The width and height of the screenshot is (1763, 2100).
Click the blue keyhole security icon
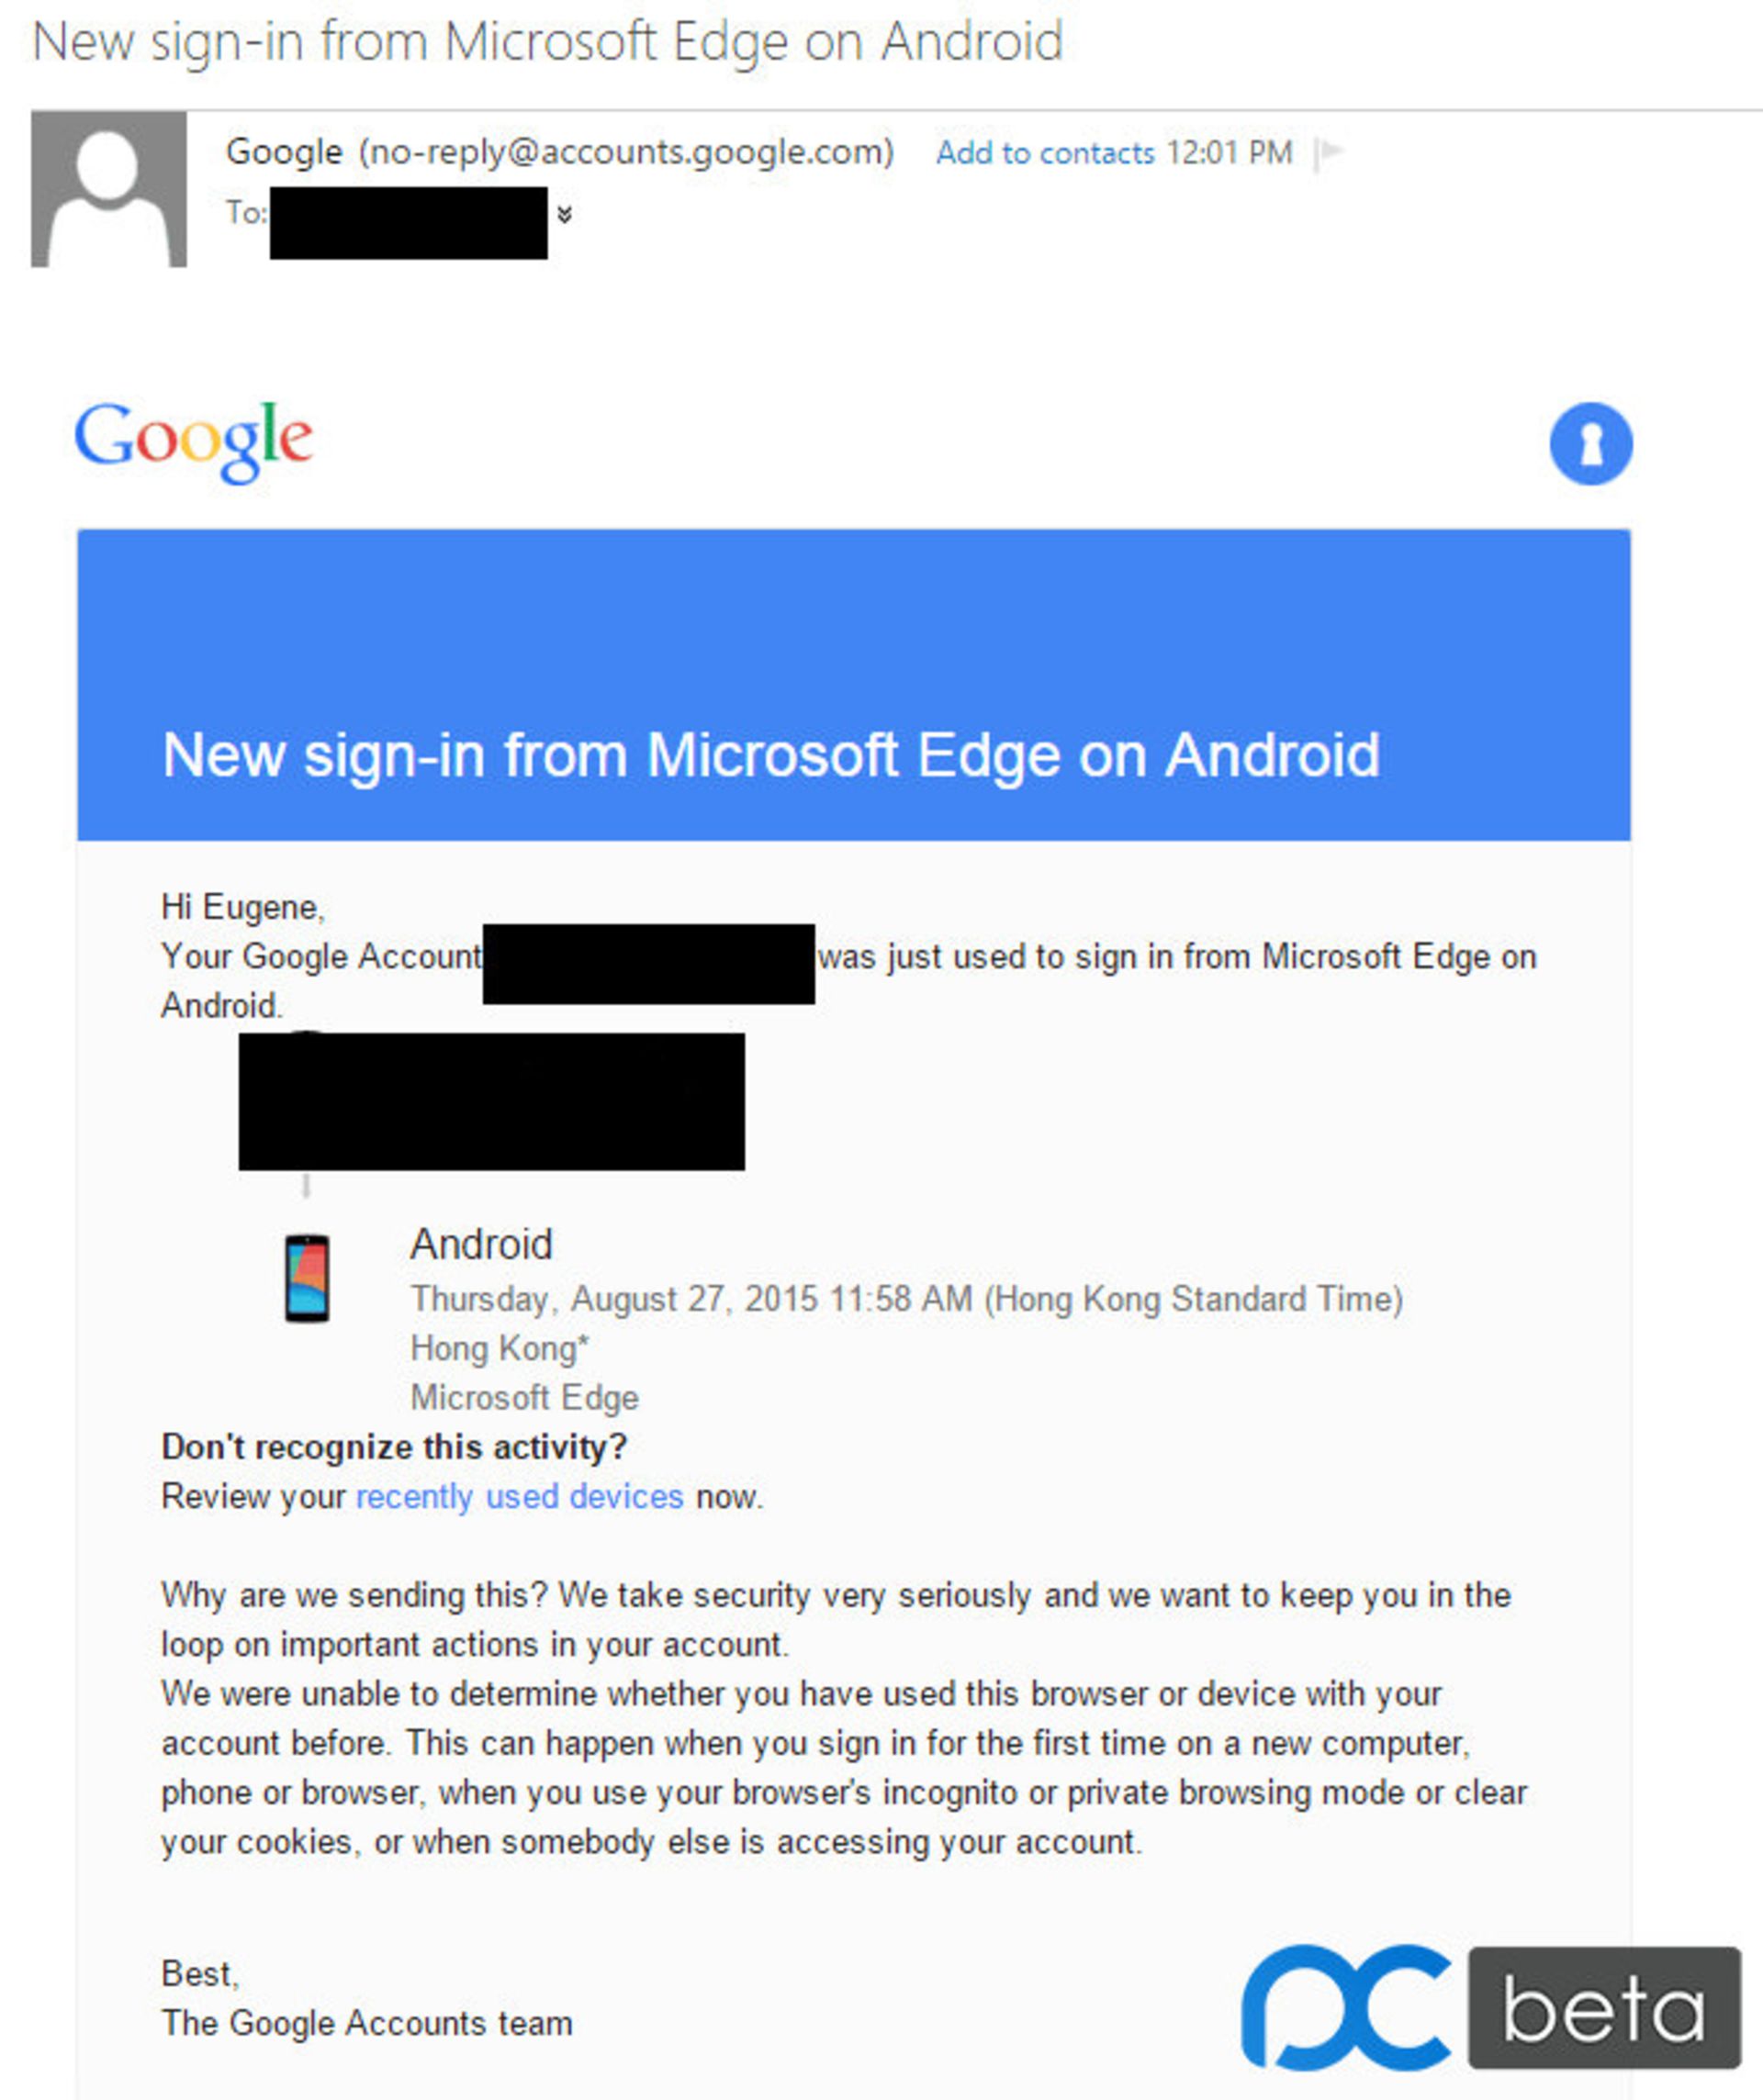point(1589,443)
